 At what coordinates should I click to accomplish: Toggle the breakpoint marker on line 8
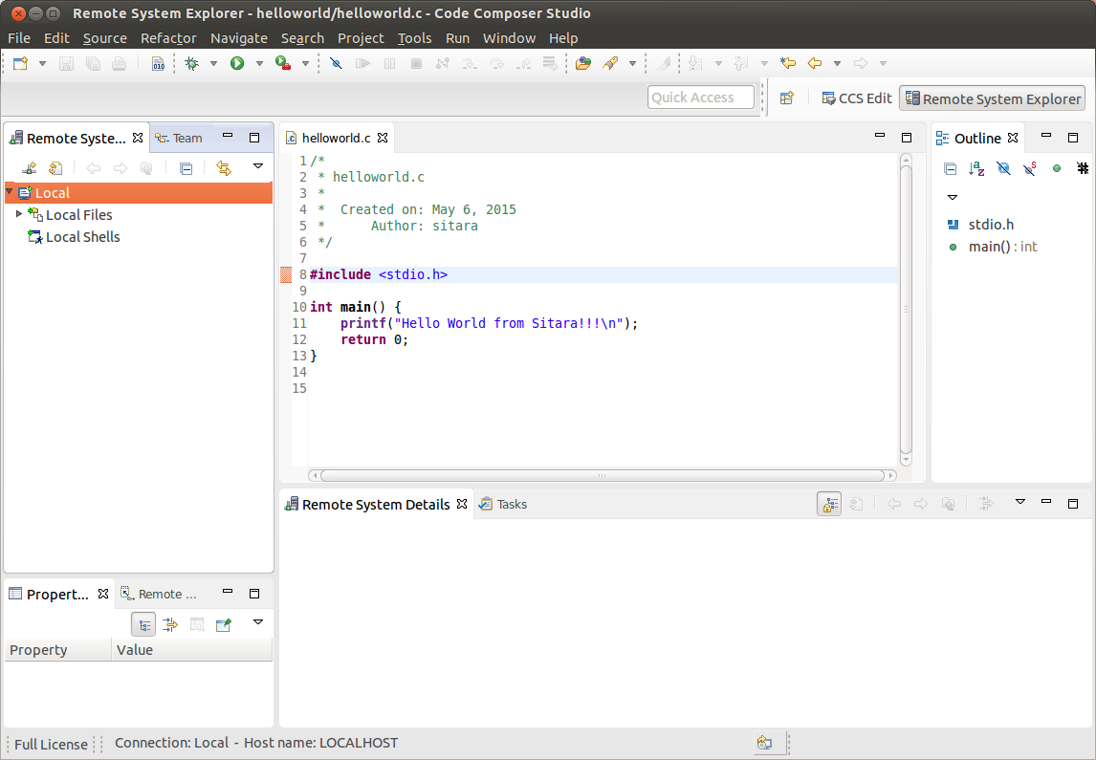(286, 274)
